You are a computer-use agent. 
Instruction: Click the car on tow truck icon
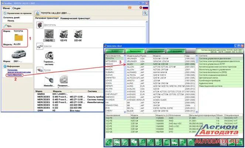click(x=175, y=142)
